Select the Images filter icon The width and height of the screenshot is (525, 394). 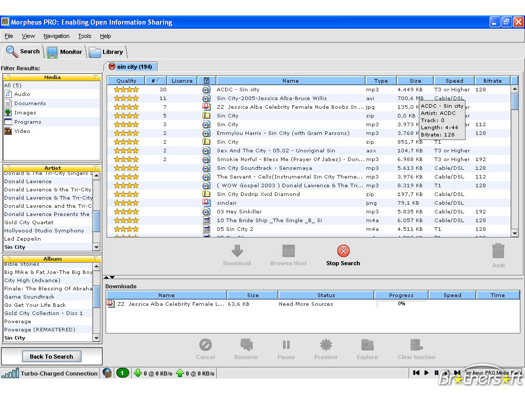click(8, 112)
